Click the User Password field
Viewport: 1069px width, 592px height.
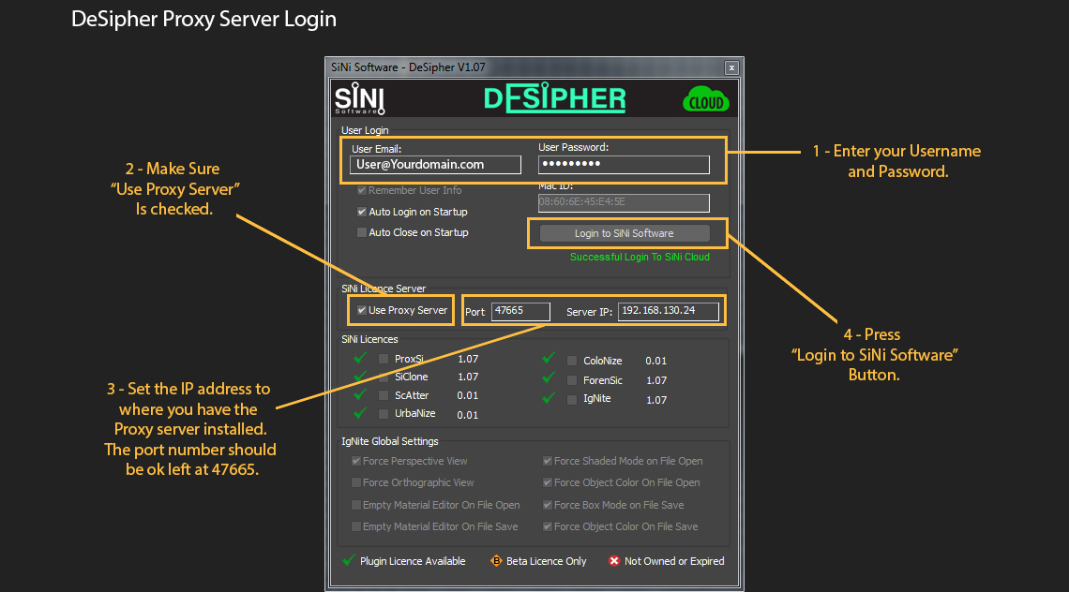click(x=624, y=164)
